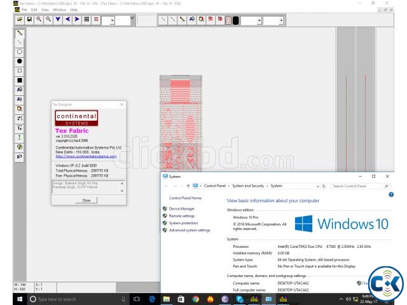Click the first red pattern icon in the top toolbar
Screen dimensions: 407x305
click(x=210, y=20)
